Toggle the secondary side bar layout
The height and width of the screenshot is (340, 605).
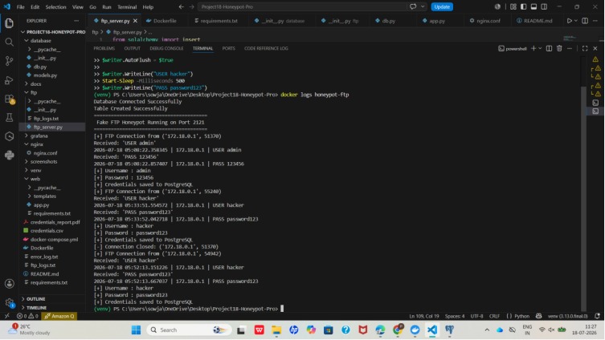544,7
